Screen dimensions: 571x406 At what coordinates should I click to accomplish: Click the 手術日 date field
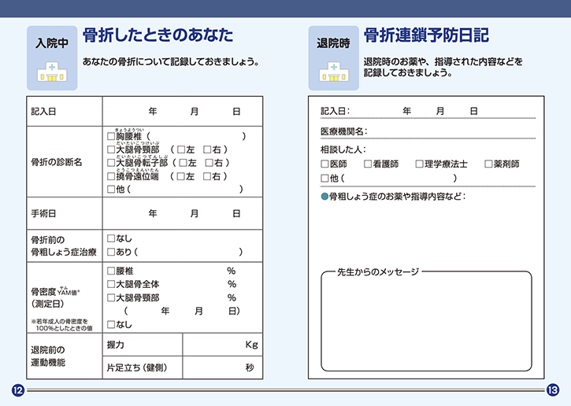pyautogui.click(x=183, y=213)
